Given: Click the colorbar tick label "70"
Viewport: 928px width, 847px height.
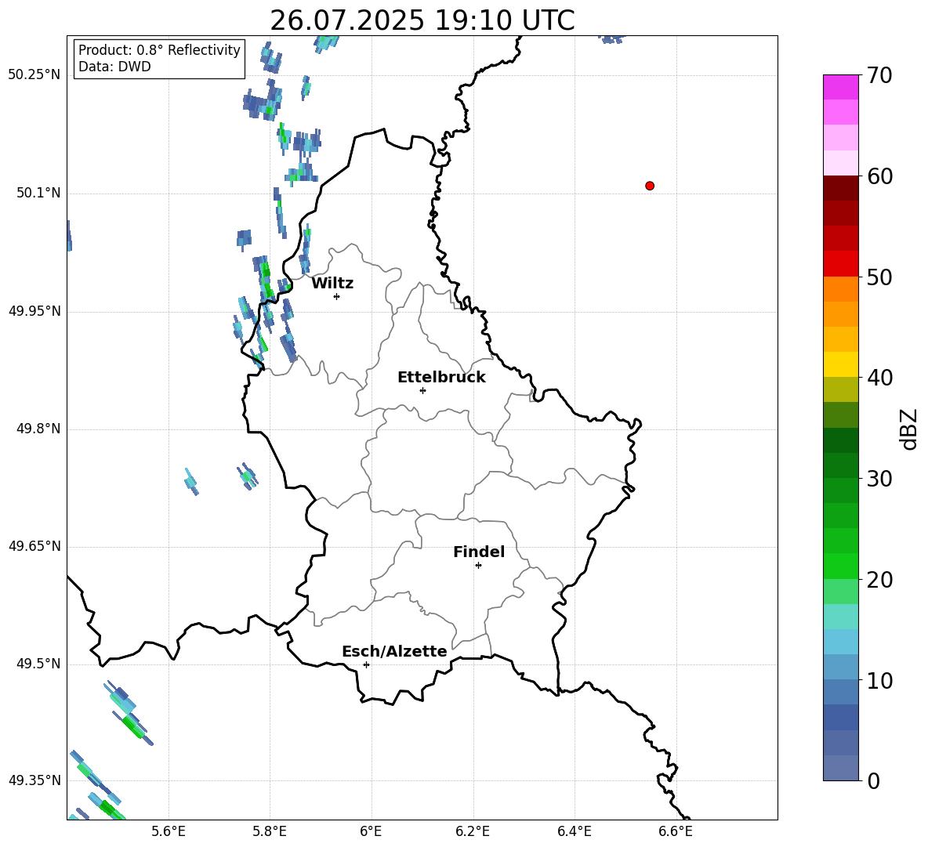Looking at the screenshot, I should tap(879, 76).
